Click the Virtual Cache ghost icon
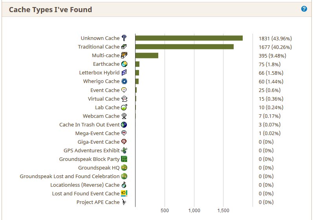This screenshot has height=220, width=313. click(x=124, y=99)
